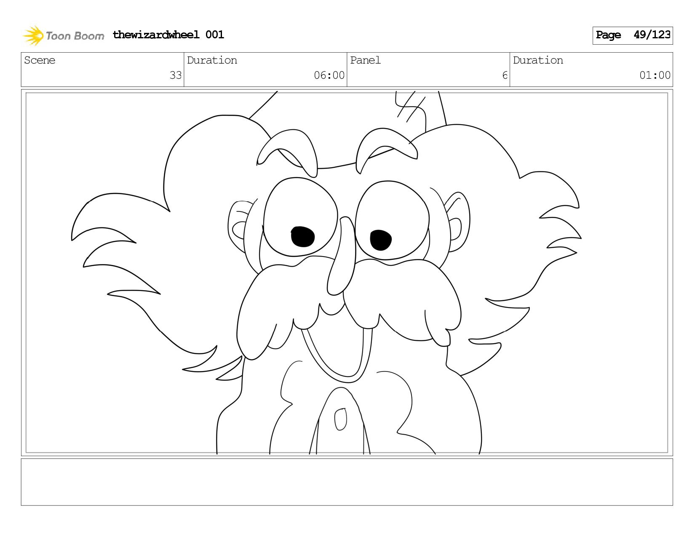Select the scene number '33'
The image size is (695, 537).
(176, 75)
